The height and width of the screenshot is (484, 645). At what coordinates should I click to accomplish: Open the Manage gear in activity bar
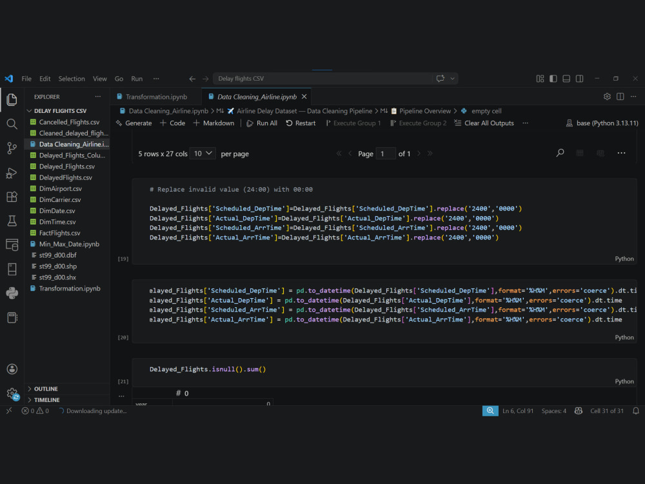click(12, 393)
